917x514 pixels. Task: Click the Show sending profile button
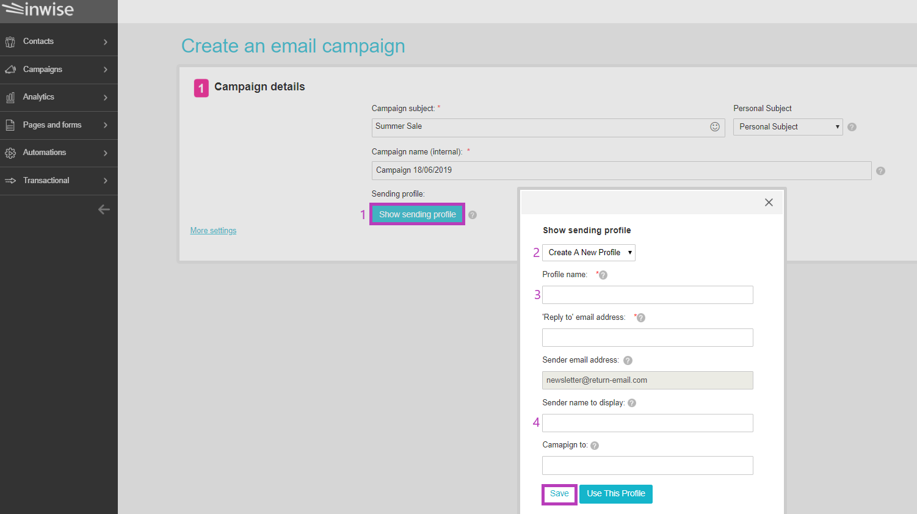pyautogui.click(x=417, y=214)
